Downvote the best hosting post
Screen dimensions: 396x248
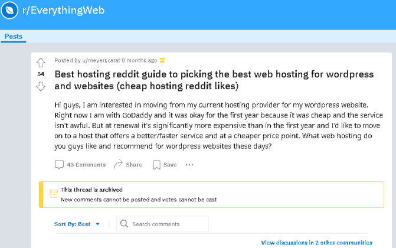41,86
